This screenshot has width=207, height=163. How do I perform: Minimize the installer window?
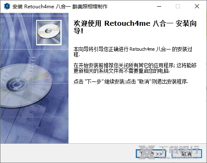(159, 6)
